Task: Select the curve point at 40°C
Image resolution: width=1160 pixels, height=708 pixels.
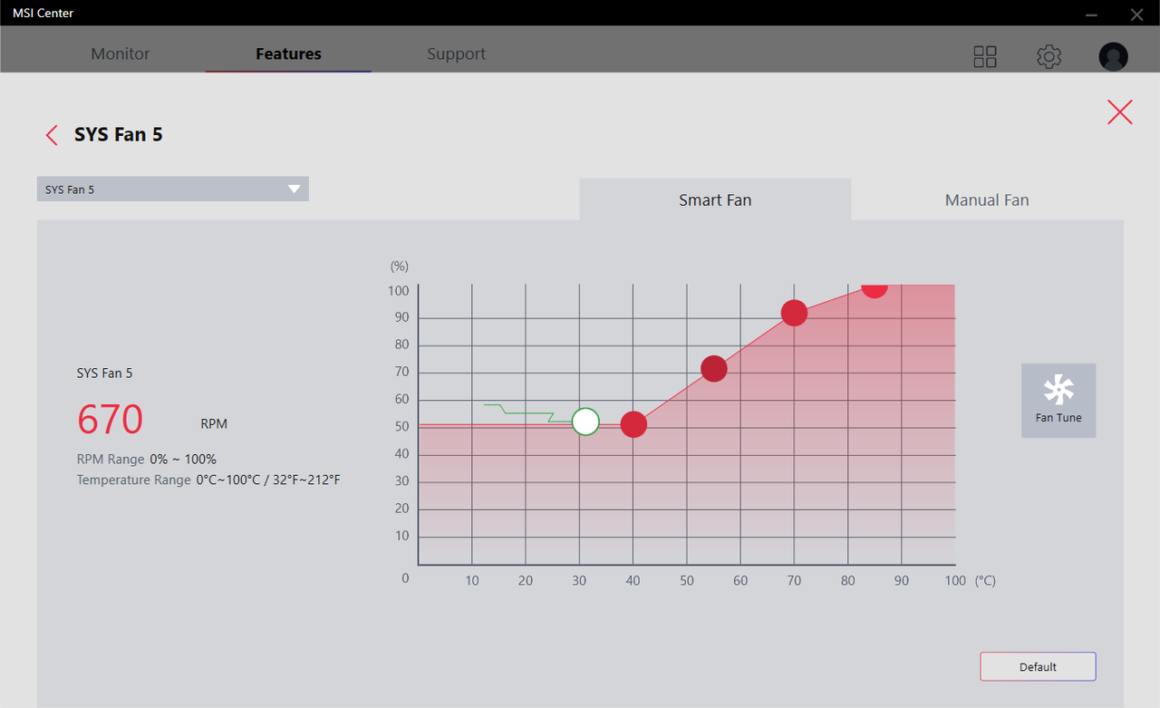Action: pyautogui.click(x=633, y=424)
